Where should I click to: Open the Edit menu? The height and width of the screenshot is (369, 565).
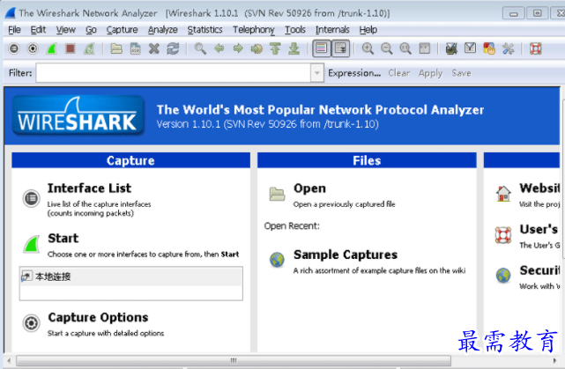point(38,30)
